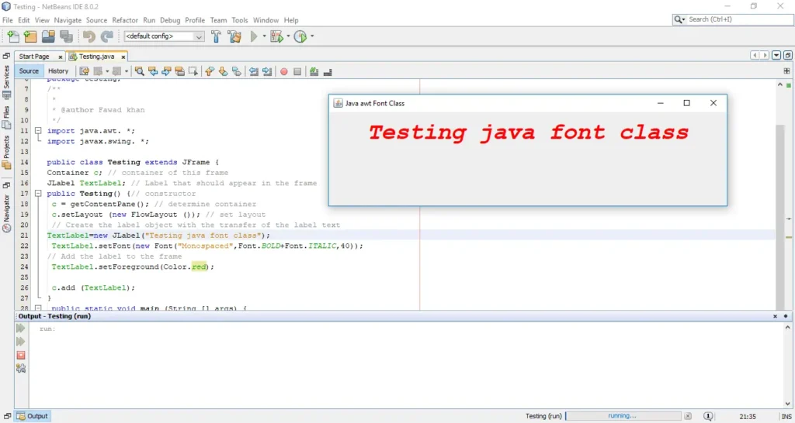This screenshot has height=423, width=795.
Task: Expand the Debug Project dropdown arrow
Action: tap(288, 36)
